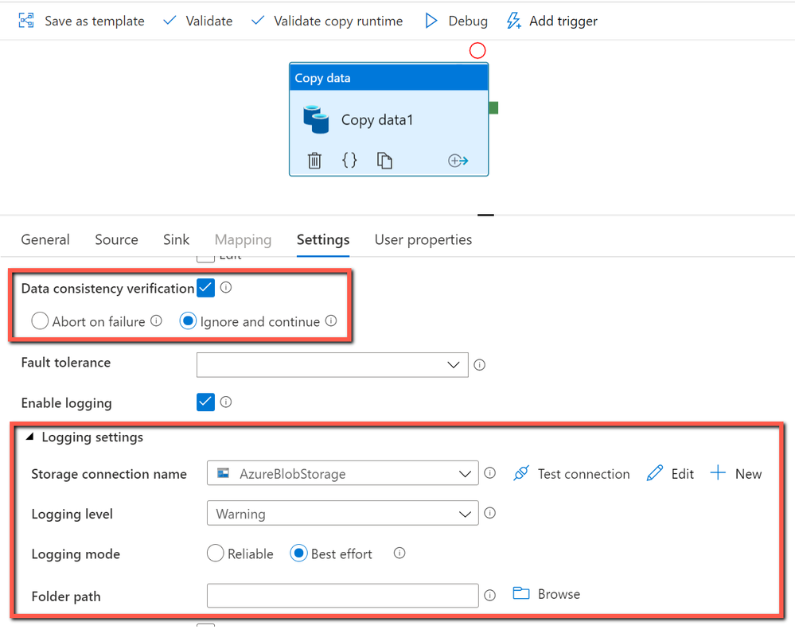Image resolution: width=795 pixels, height=637 pixels.
Task: Open the Logging level dropdown
Action: 343,514
